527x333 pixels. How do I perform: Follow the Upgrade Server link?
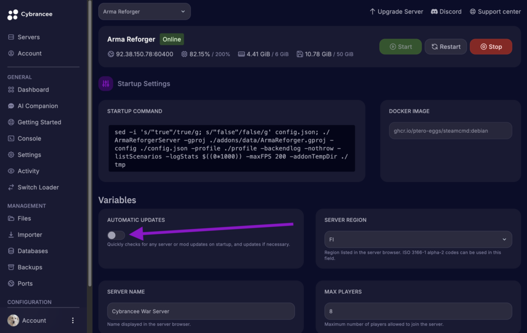point(396,11)
